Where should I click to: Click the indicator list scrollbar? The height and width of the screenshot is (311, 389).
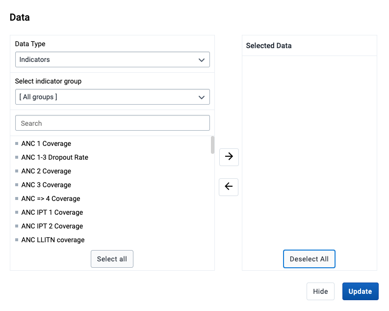pos(212,145)
